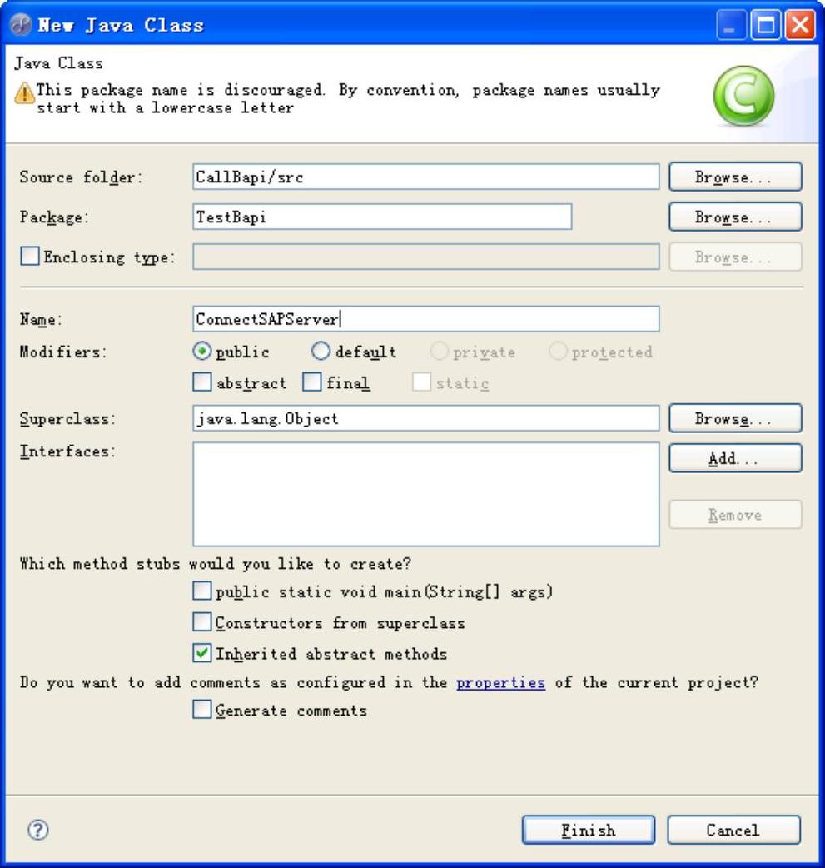Enable the Enclosing type checkbox
The height and width of the screenshot is (868, 825).
click(30, 257)
